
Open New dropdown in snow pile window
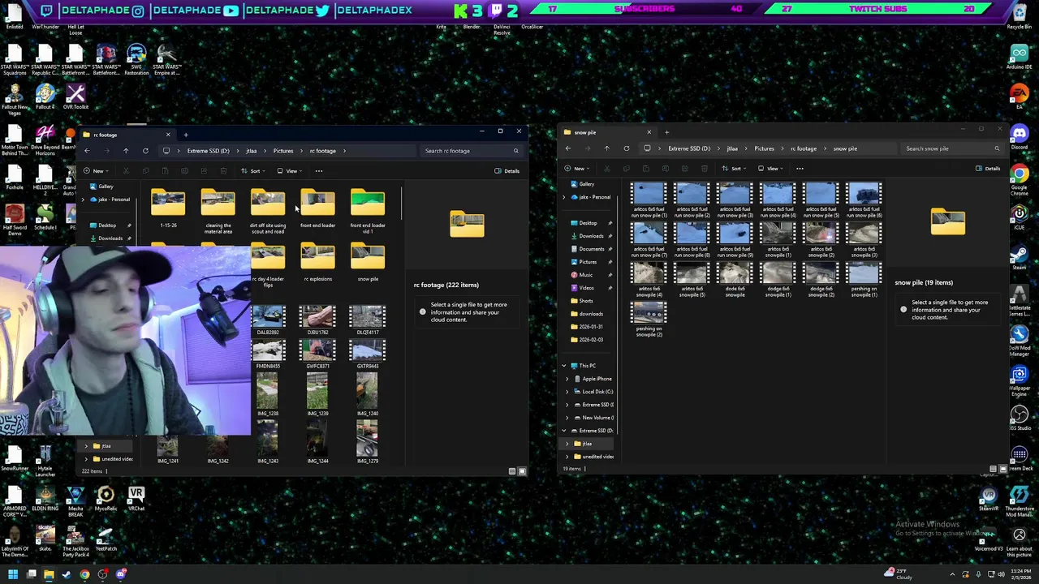click(577, 169)
